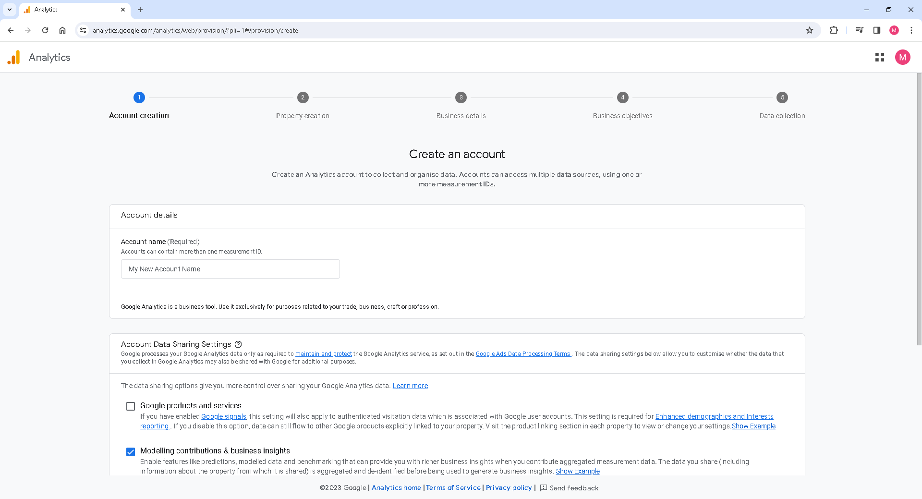The image size is (922, 499).
Task: Bookmark the page using the star icon
Action: 810,30
